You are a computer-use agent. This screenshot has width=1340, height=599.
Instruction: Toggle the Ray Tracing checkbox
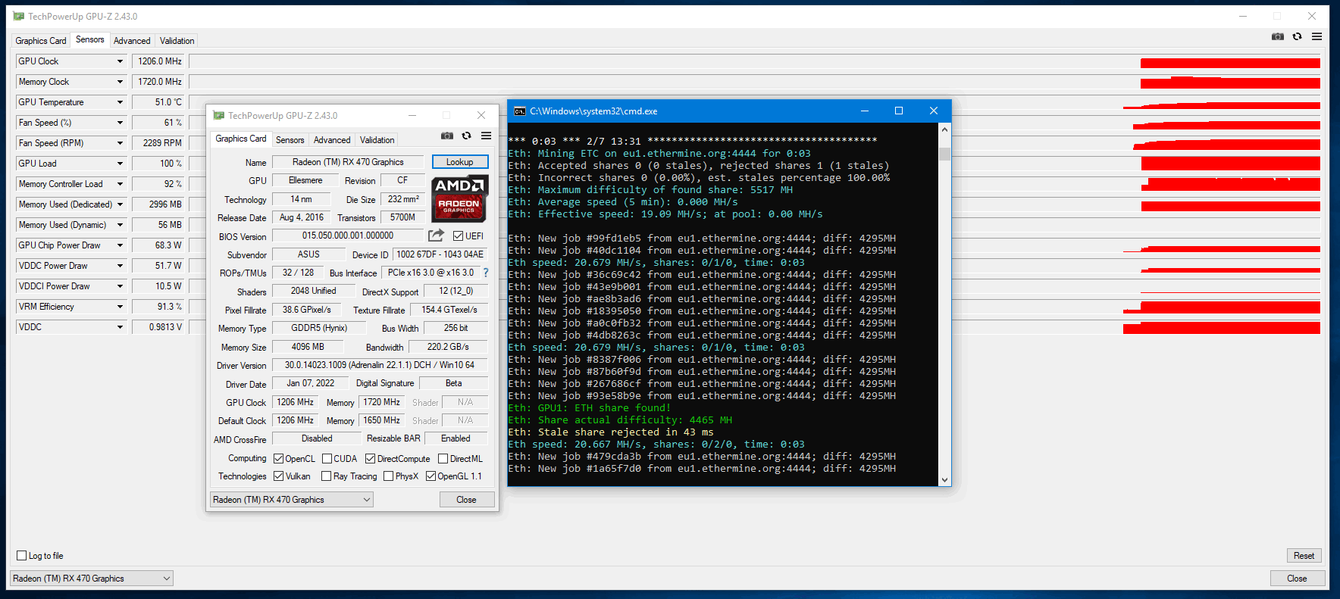326,476
